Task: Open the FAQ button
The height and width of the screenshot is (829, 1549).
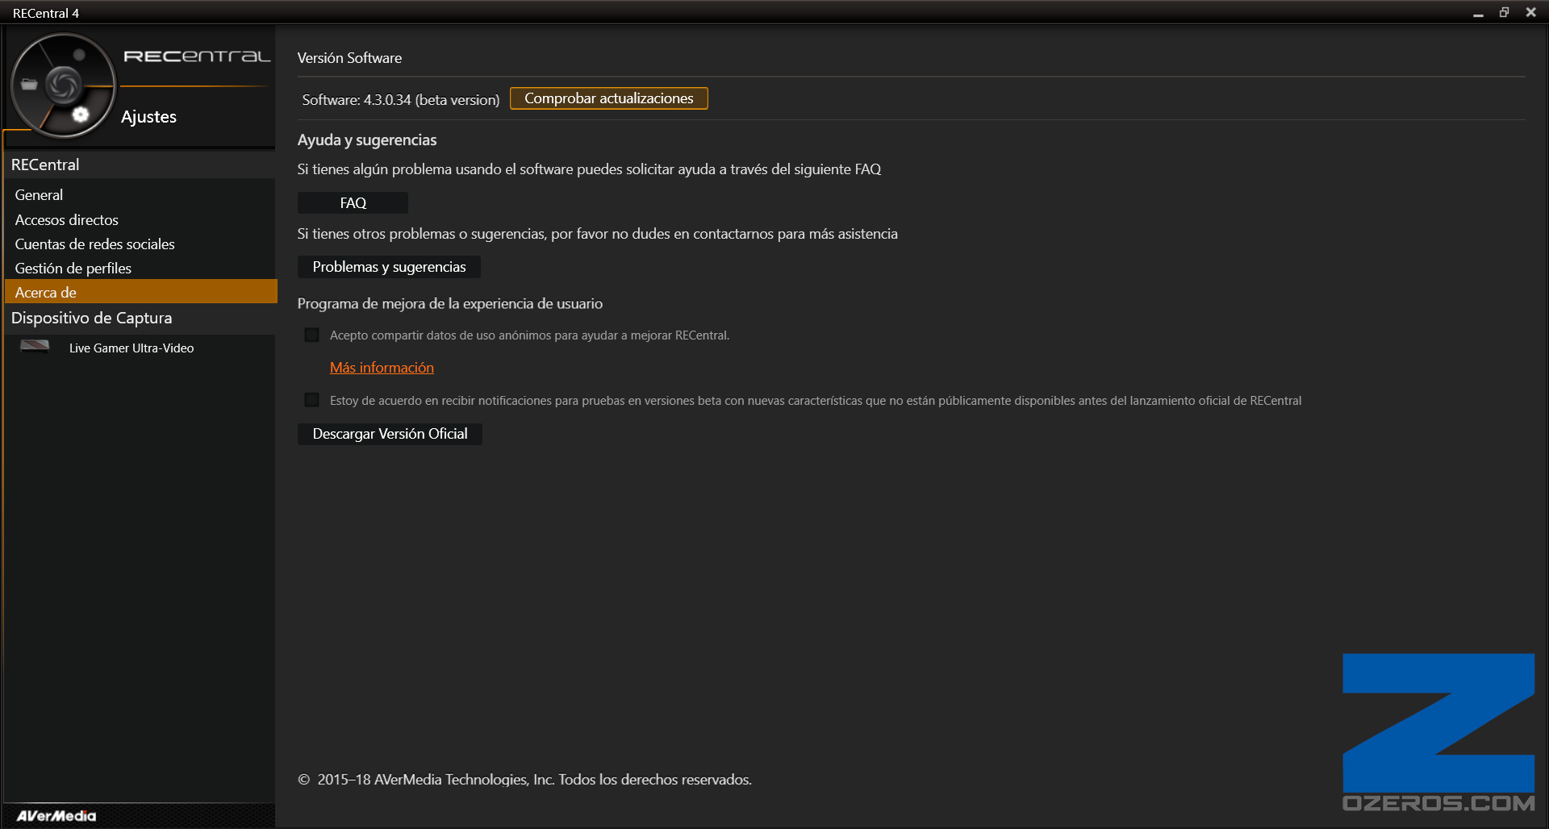Action: (x=353, y=203)
